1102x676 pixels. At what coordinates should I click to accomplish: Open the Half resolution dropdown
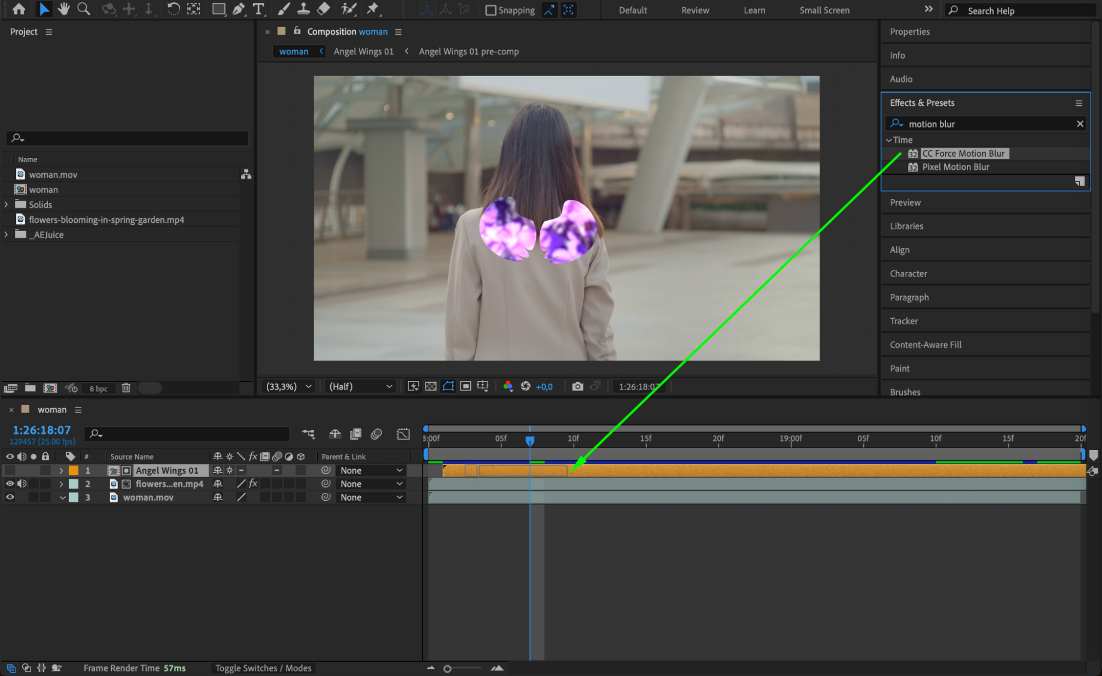[x=361, y=387]
